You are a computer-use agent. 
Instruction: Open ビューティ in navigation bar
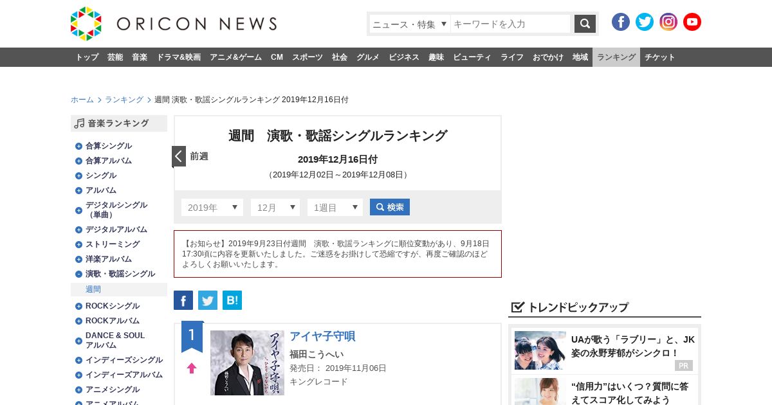point(472,57)
